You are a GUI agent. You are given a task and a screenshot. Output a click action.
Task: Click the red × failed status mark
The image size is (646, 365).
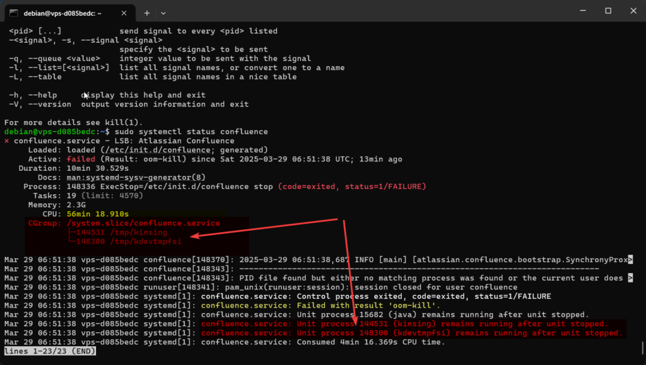[6, 141]
